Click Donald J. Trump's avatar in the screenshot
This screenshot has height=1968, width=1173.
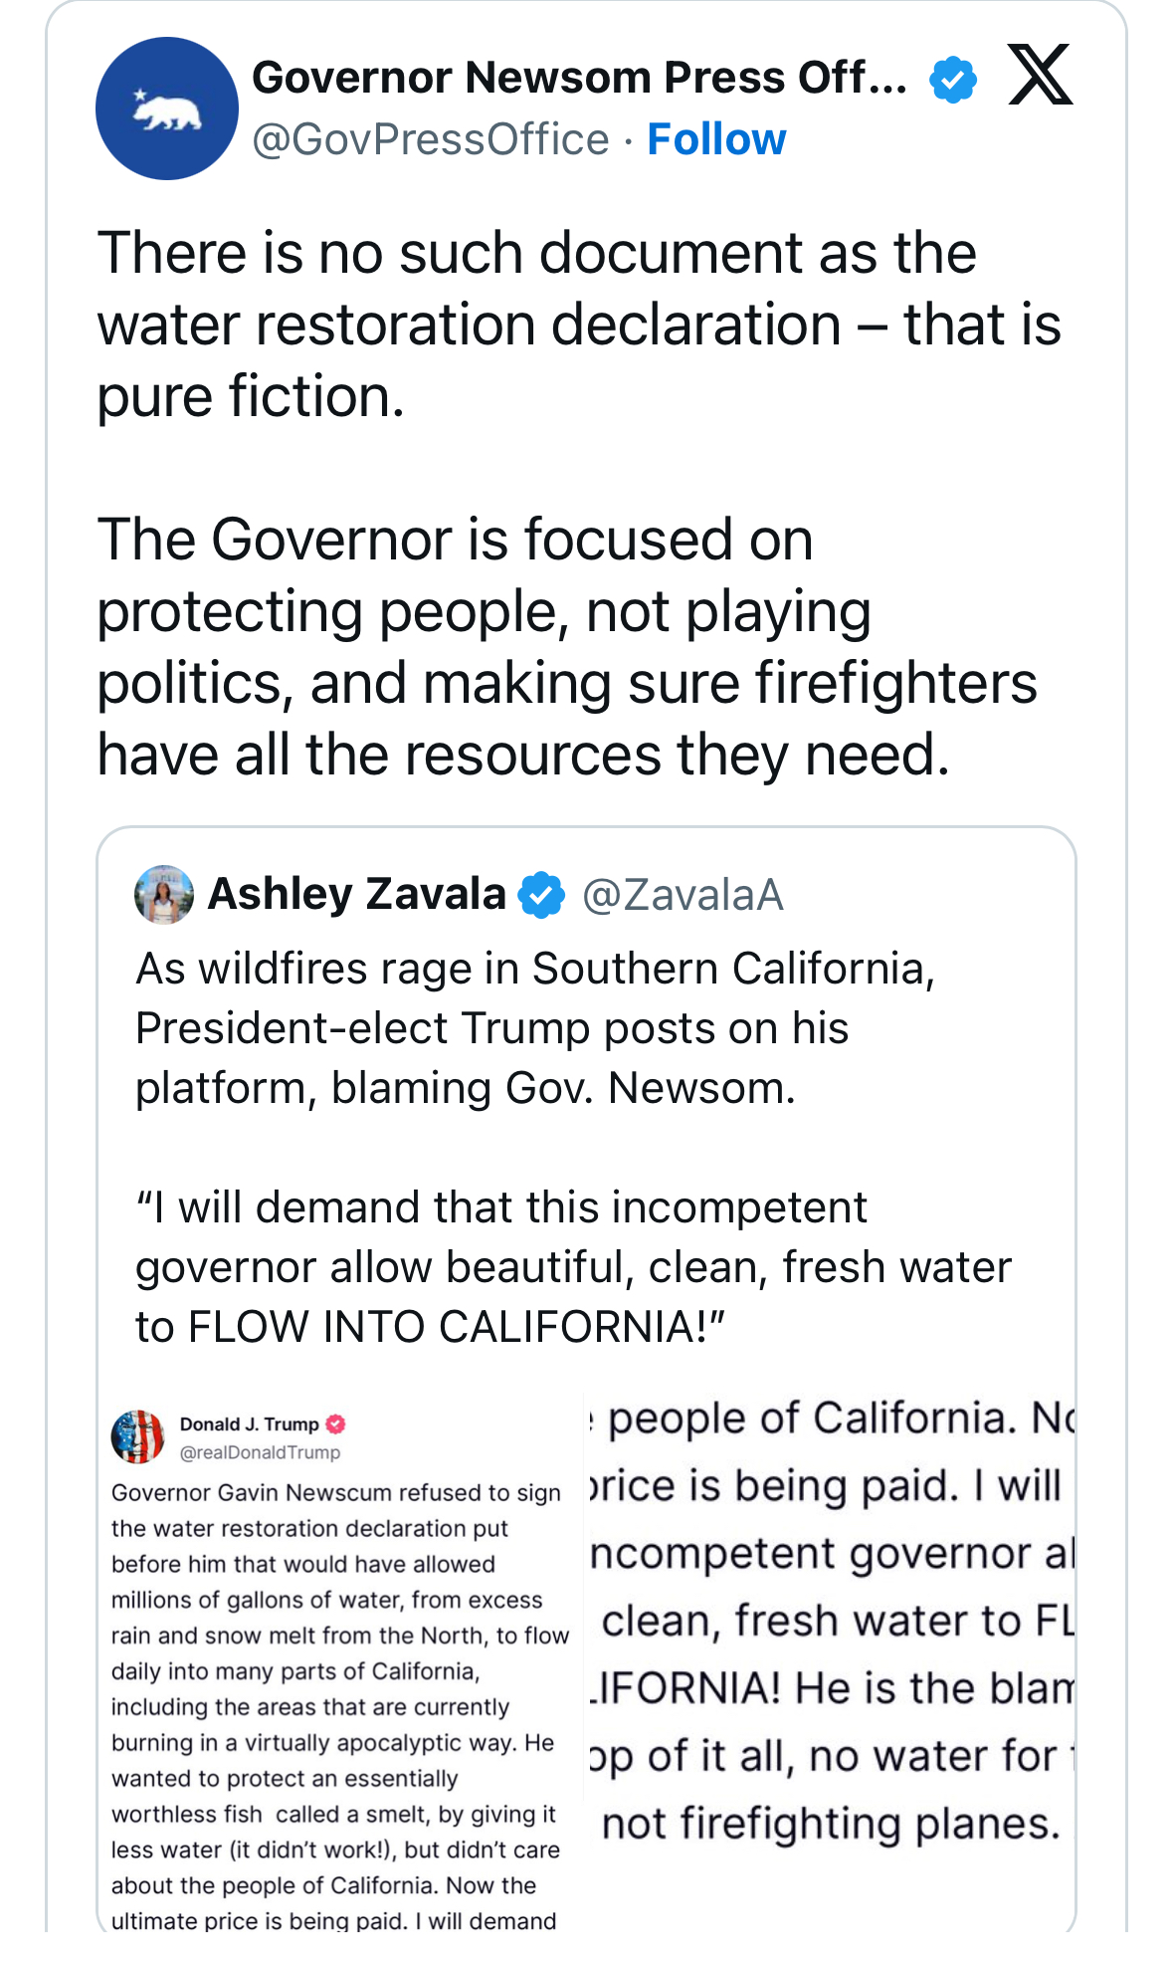137,1436
